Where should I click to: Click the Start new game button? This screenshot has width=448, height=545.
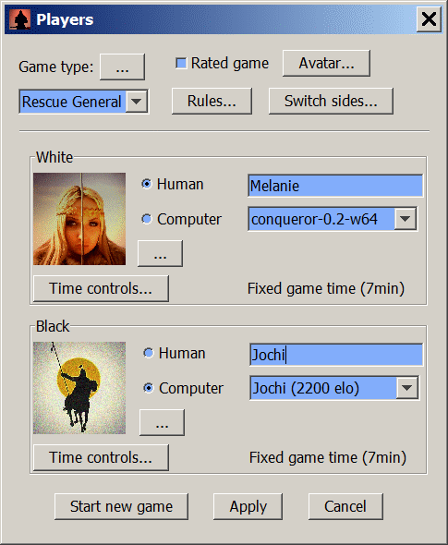(121, 506)
